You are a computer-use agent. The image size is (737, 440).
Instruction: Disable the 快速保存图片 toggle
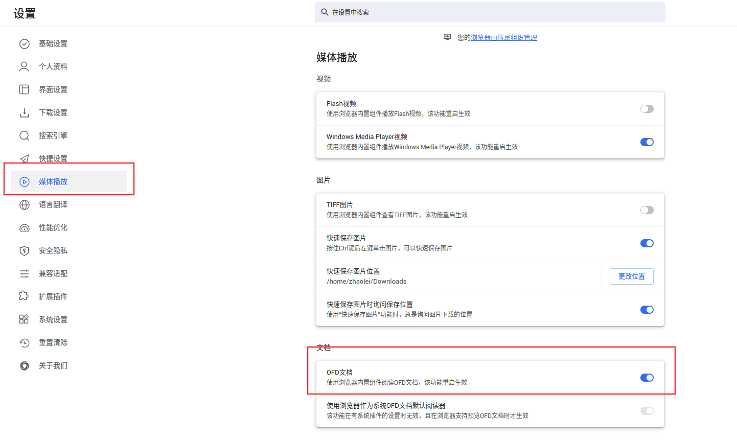tap(647, 243)
